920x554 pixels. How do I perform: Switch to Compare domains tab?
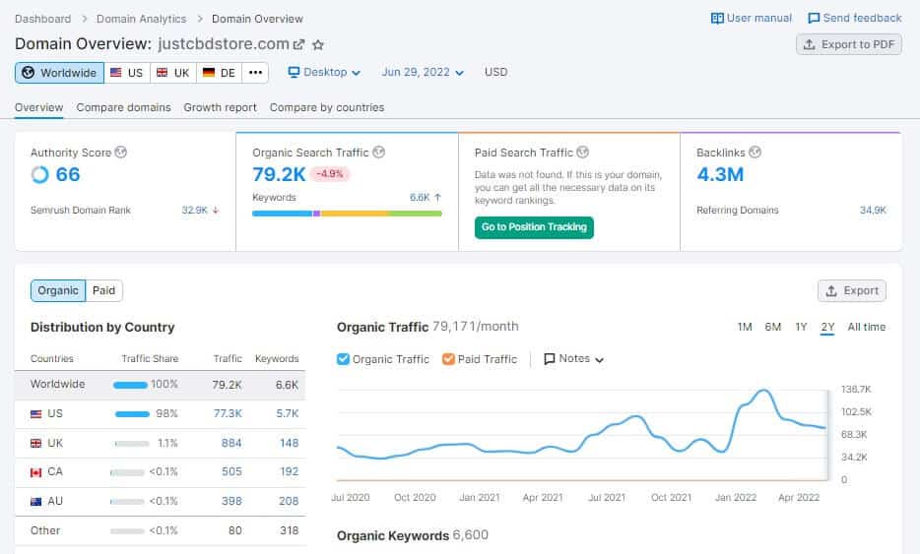123,107
